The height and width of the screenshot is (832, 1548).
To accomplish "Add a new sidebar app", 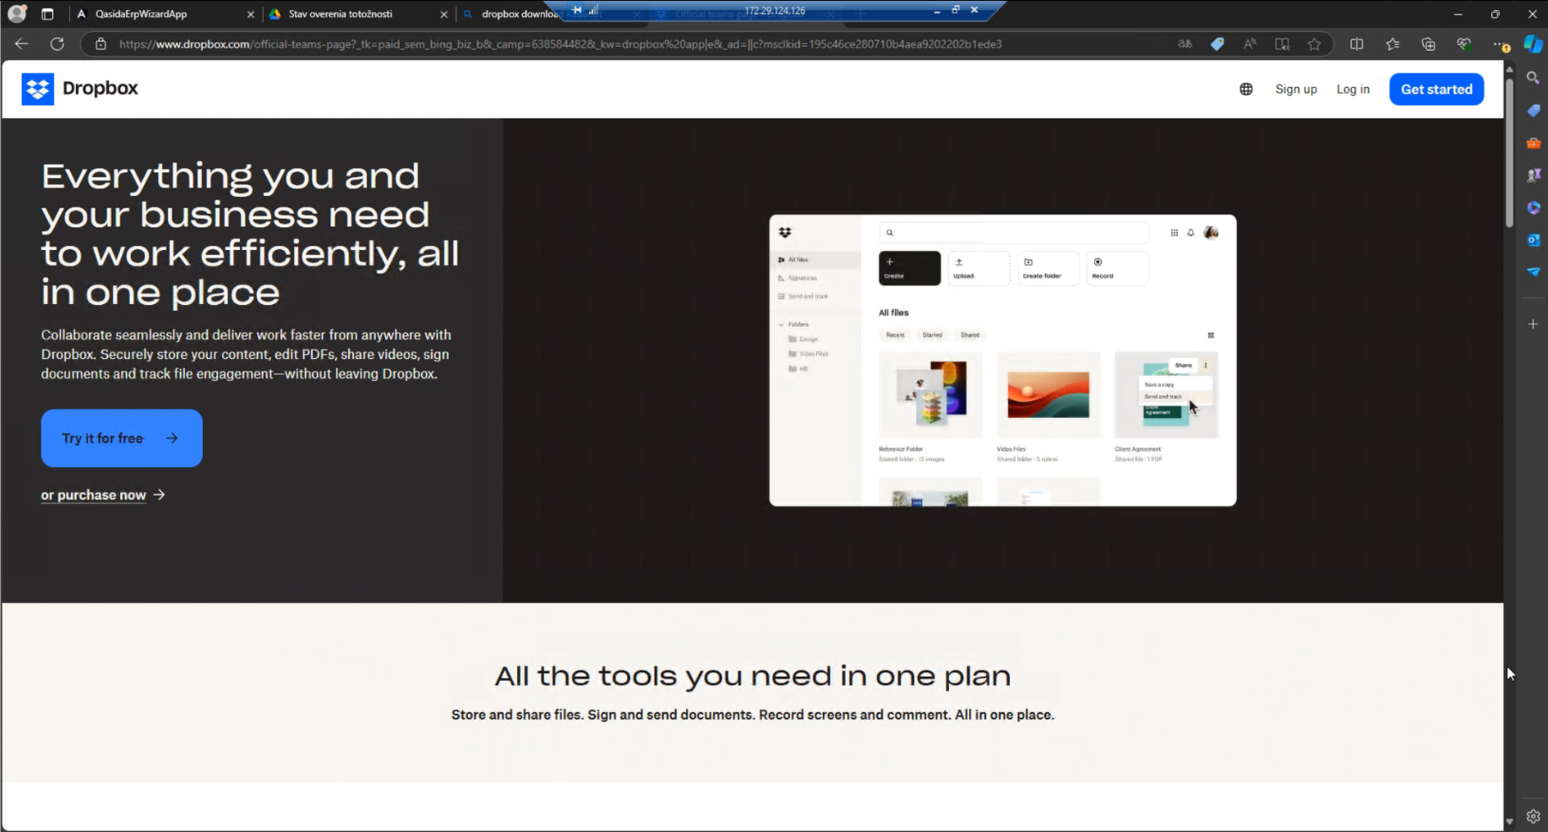I will point(1533,324).
